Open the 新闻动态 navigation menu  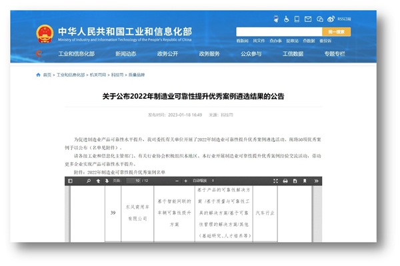tap(125, 54)
